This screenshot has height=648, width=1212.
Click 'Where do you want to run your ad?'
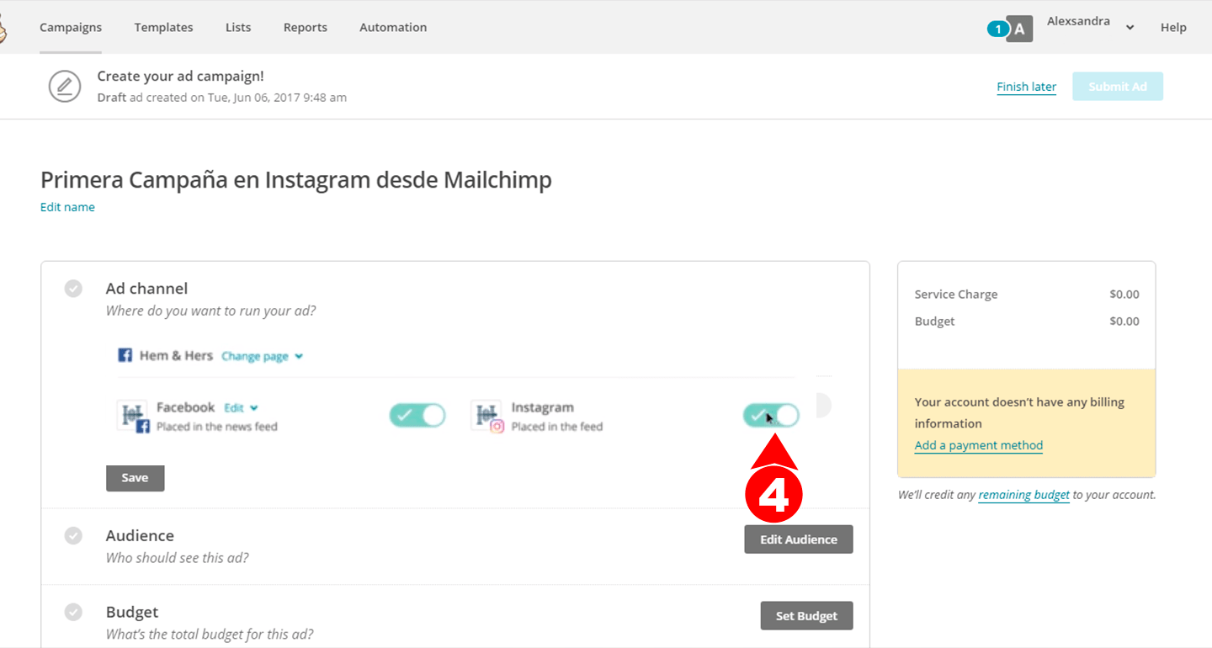tap(210, 311)
